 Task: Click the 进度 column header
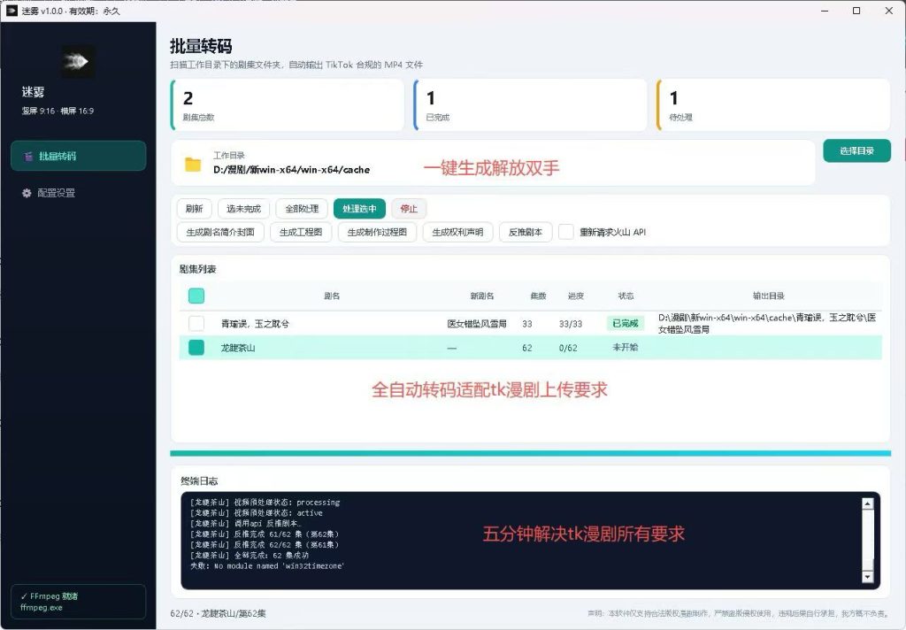576,296
